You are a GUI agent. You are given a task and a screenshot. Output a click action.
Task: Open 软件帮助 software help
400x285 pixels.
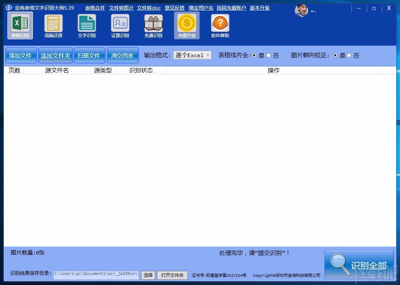click(x=220, y=25)
